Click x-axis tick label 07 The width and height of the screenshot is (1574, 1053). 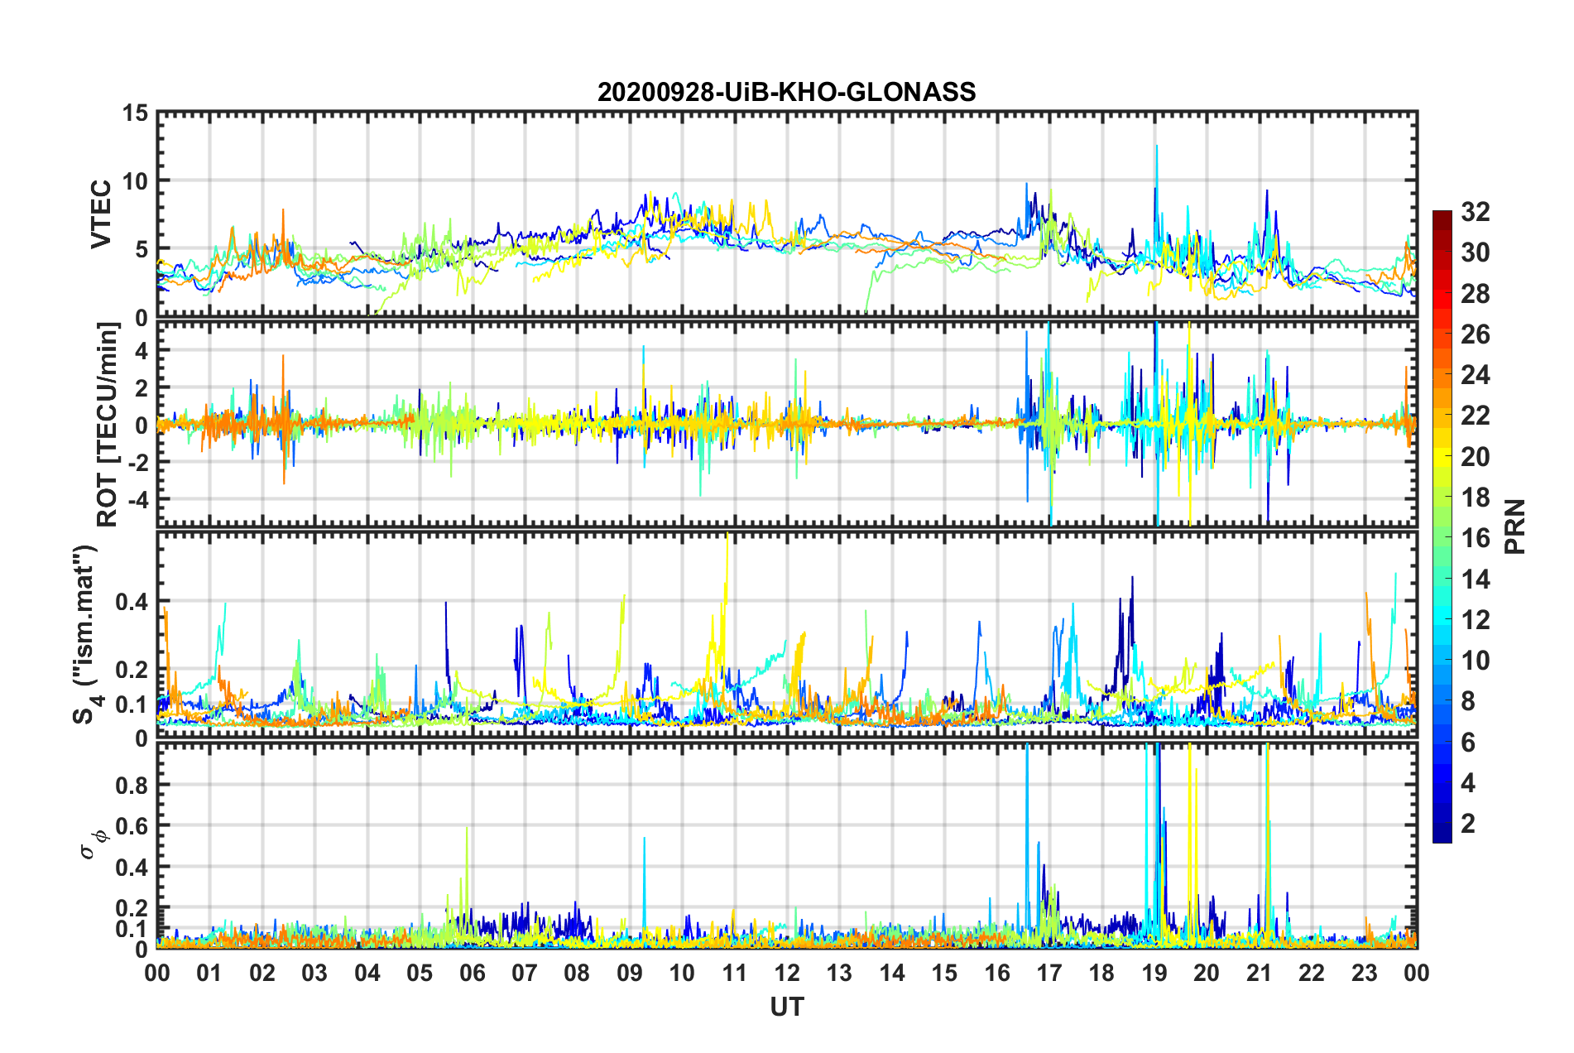pos(525,973)
